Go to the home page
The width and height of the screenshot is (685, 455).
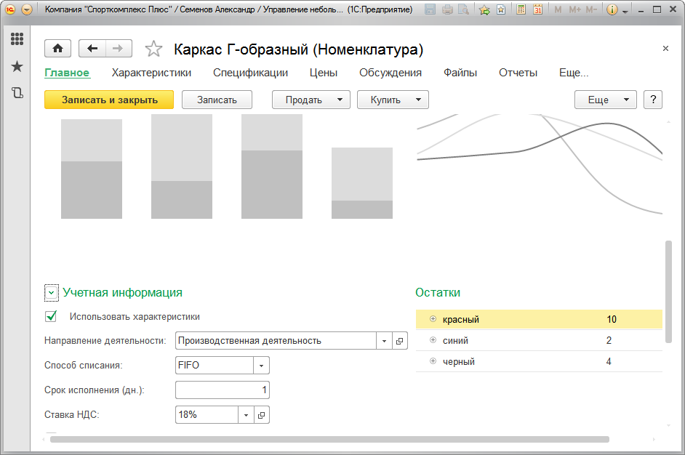point(57,49)
